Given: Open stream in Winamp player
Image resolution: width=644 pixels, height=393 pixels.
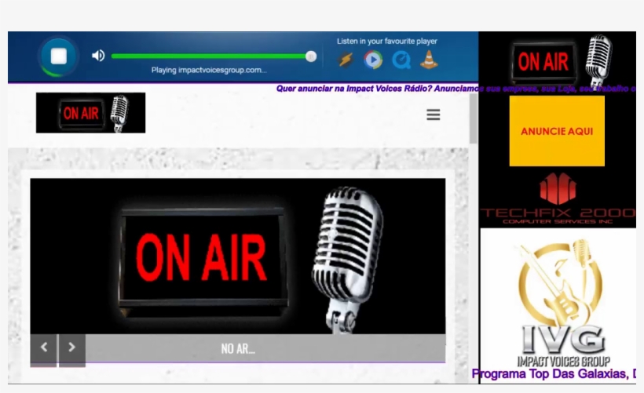Looking at the screenshot, I should pos(346,60).
